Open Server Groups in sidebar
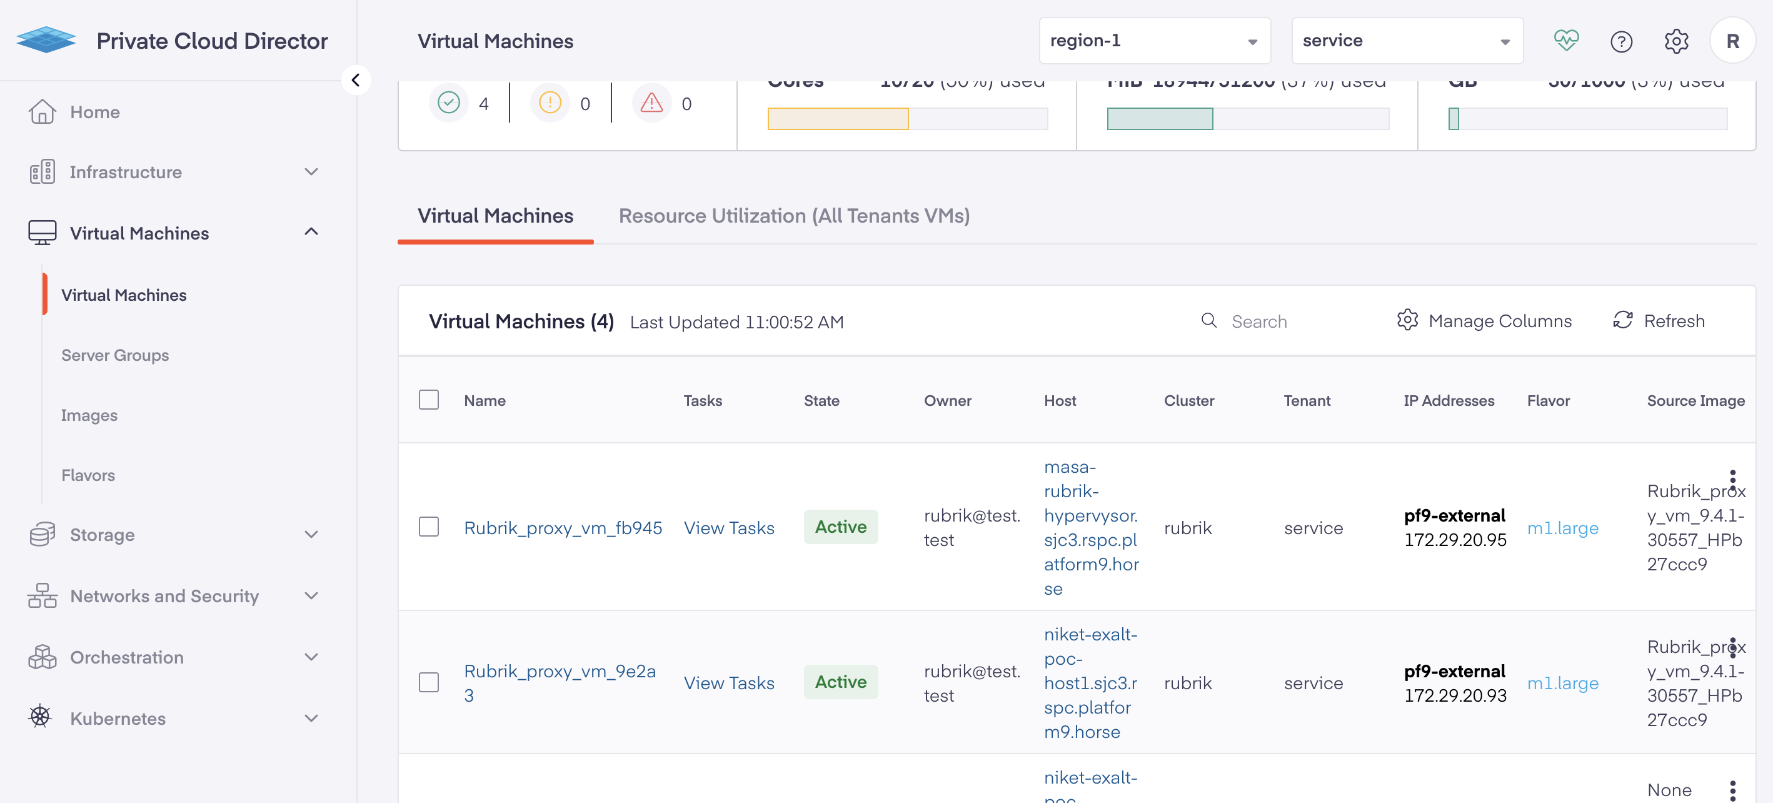The height and width of the screenshot is (803, 1773). (x=115, y=355)
